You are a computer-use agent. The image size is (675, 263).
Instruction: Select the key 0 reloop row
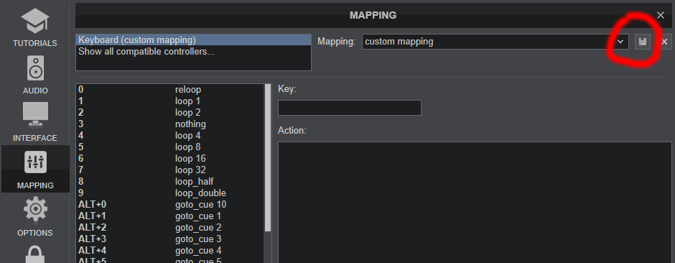(x=170, y=90)
